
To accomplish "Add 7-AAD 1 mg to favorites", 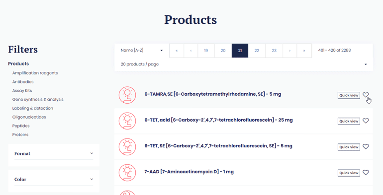I will tap(366, 172).
